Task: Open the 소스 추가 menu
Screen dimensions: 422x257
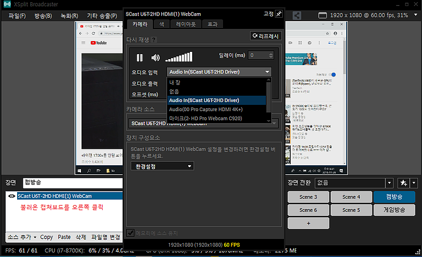Action: pyautogui.click(x=22, y=237)
